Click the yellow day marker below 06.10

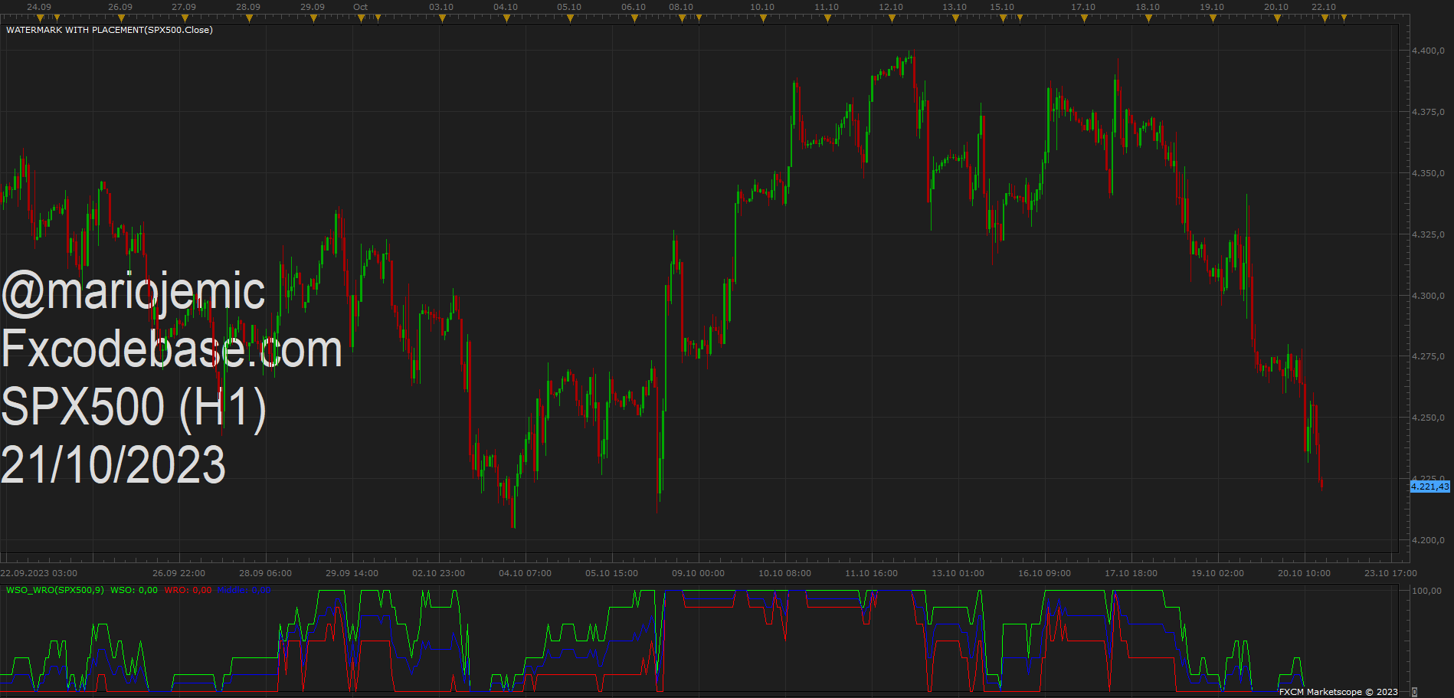coord(634,18)
